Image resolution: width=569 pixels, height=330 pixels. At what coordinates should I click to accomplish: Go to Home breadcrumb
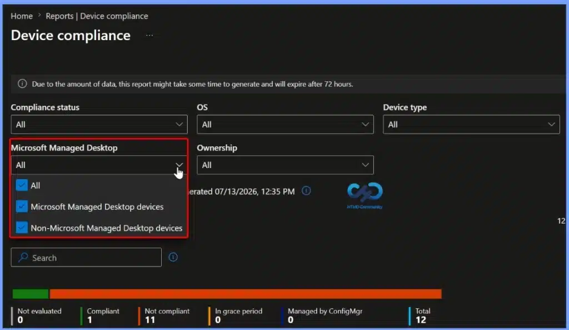(x=22, y=16)
